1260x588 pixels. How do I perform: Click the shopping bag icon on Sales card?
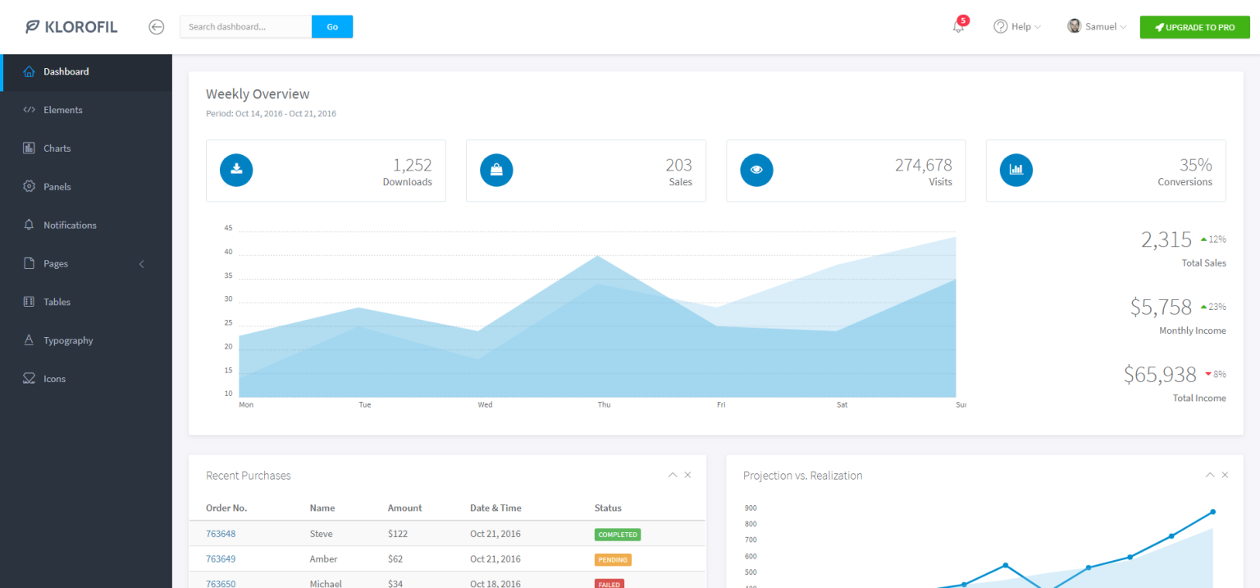point(496,170)
